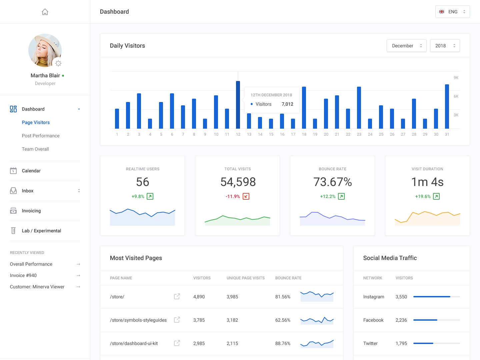
Task: Click the Realtime Users up-trend arrow icon
Action: point(150,196)
